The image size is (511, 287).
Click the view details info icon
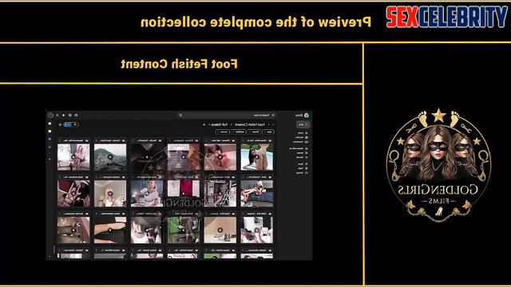coord(61,124)
